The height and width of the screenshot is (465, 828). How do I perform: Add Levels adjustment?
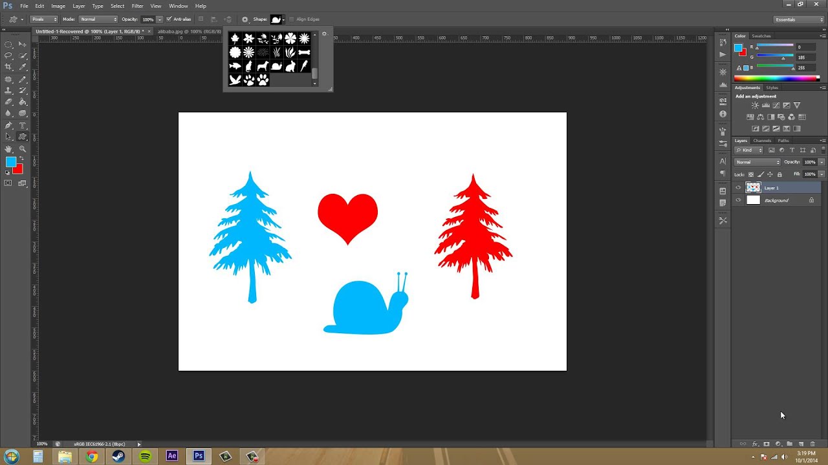point(766,105)
